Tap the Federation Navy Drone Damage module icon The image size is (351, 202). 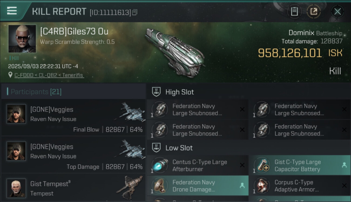pos(160,186)
